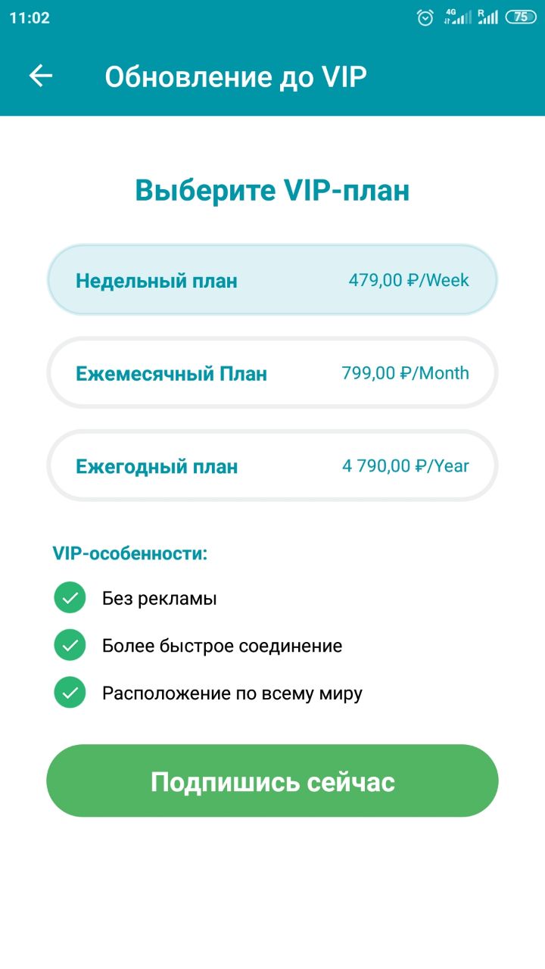Tap the checkmark beside Более быстрое соединение
Image resolution: width=545 pixels, height=969 pixels.
click(x=70, y=646)
